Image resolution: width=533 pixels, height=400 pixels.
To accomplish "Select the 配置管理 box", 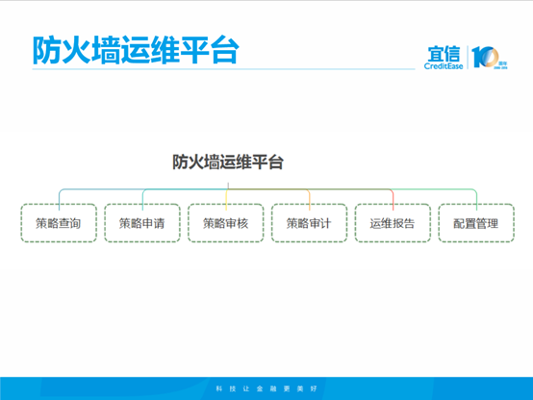I will (x=476, y=223).
